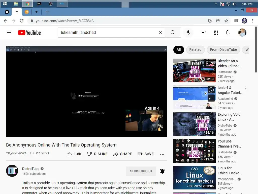The width and height of the screenshot is (258, 194).
Task: Select the From DistroTube filter chip
Action: [x=223, y=50]
